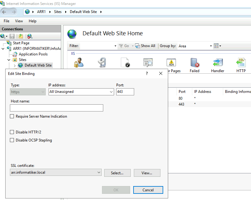Click the large Default Web Site globe icon
Screen dimensions: 251x200
click(x=72, y=34)
